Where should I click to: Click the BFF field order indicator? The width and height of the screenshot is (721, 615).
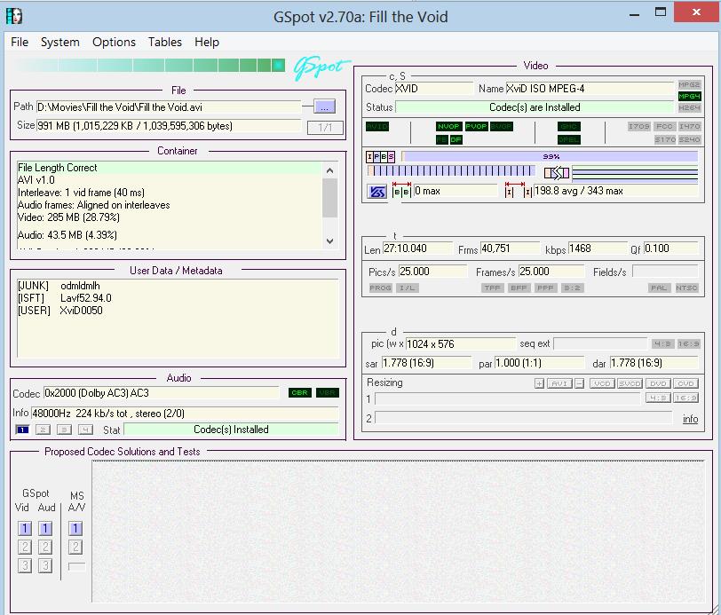pyautogui.click(x=519, y=288)
